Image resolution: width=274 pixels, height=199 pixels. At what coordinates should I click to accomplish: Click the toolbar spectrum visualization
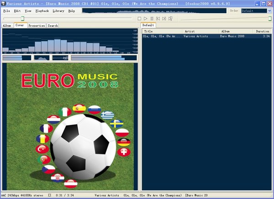(154, 11)
